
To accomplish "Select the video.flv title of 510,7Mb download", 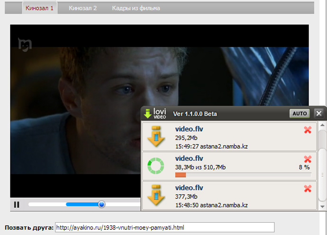I will click(x=189, y=158).
